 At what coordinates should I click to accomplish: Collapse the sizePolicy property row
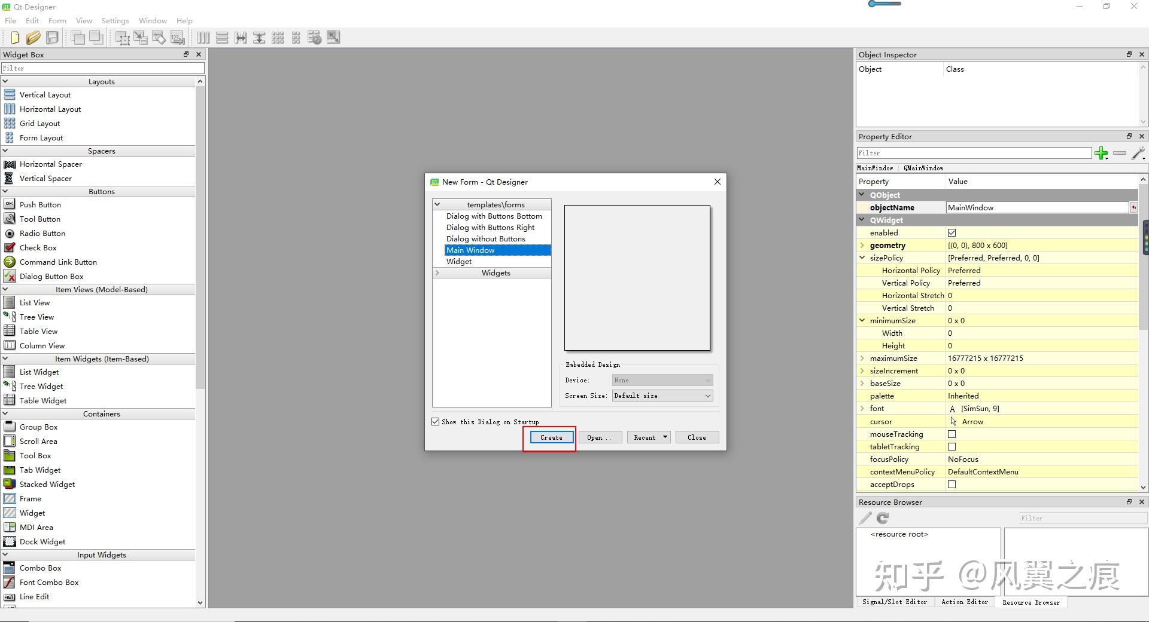click(x=862, y=258)
